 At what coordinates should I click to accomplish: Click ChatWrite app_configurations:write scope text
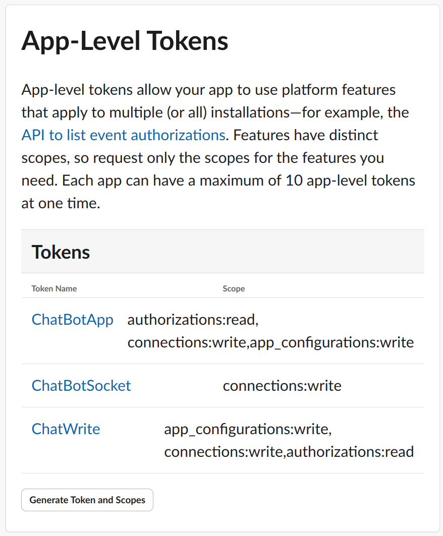coord(248,429)
